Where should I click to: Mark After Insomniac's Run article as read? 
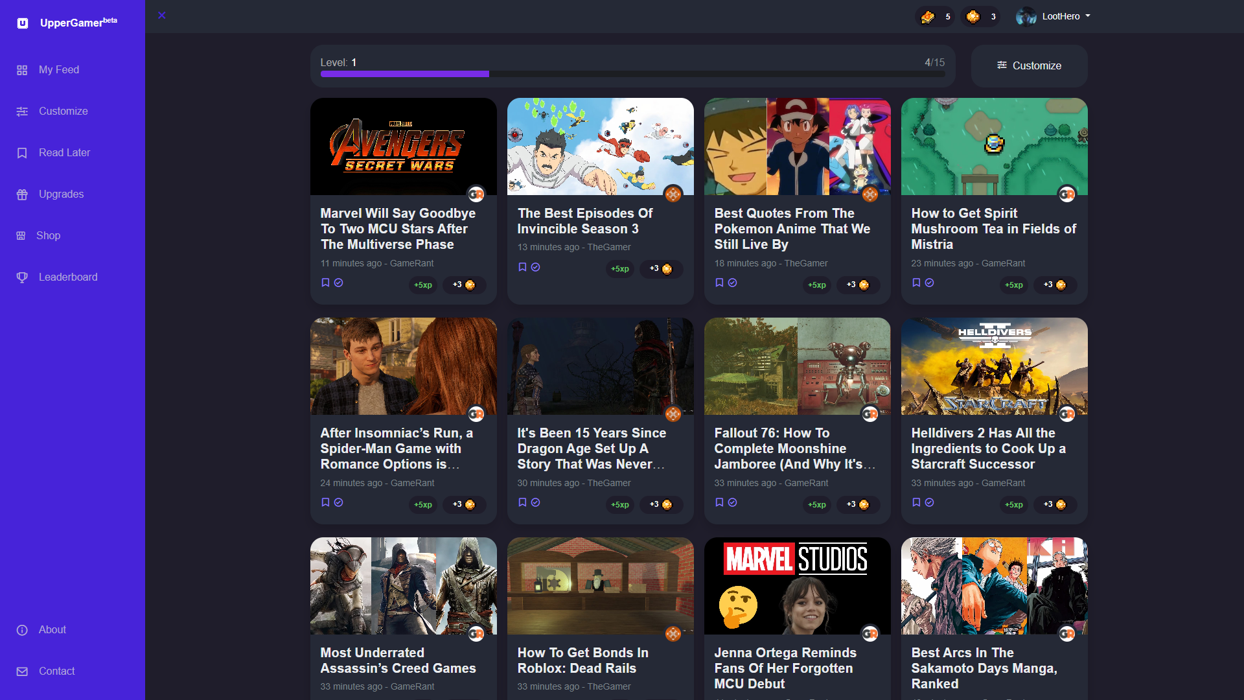tap(339, 502)
